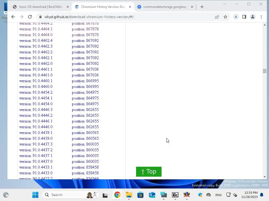The image size is (269, 201).
Task: Open the tab search chevron
Action: (224, 4)
